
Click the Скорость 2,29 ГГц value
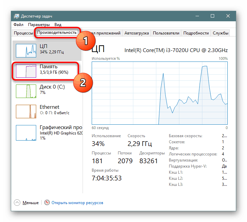(139, 144)
